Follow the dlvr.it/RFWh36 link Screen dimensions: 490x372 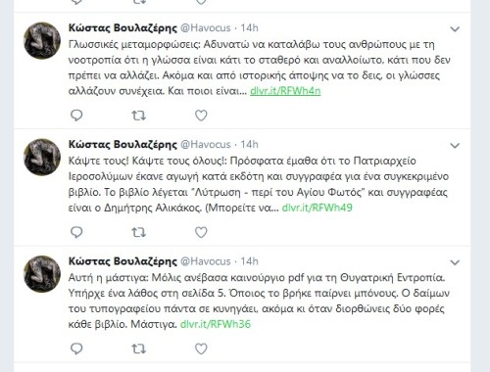(216, 324)
